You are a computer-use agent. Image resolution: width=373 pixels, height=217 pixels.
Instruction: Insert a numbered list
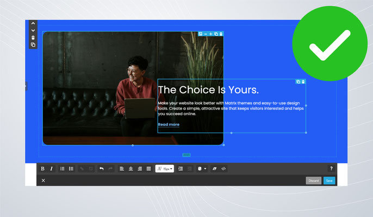tap(63, 169)
